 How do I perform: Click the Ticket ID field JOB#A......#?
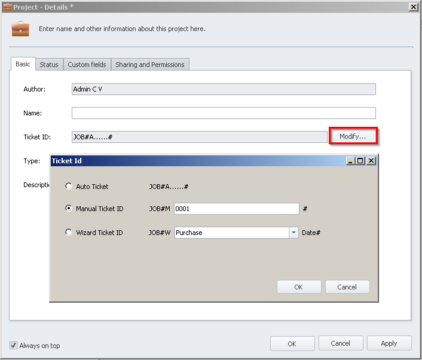(200, 137)
